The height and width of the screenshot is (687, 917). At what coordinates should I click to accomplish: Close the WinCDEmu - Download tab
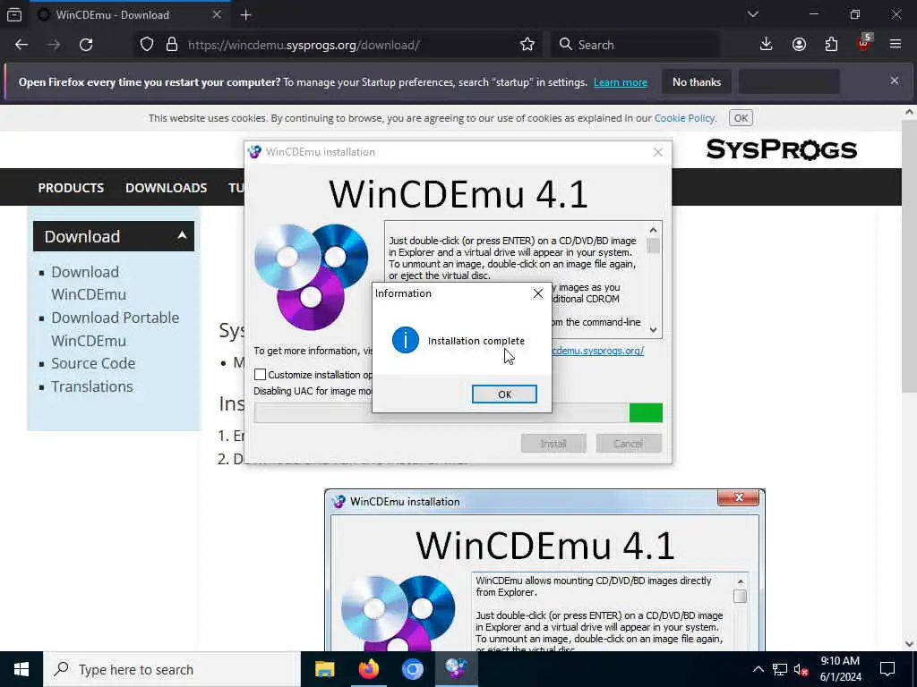point(217,15)
